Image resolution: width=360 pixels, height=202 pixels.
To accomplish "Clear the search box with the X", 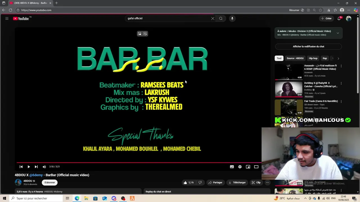I will coord(213,19).
